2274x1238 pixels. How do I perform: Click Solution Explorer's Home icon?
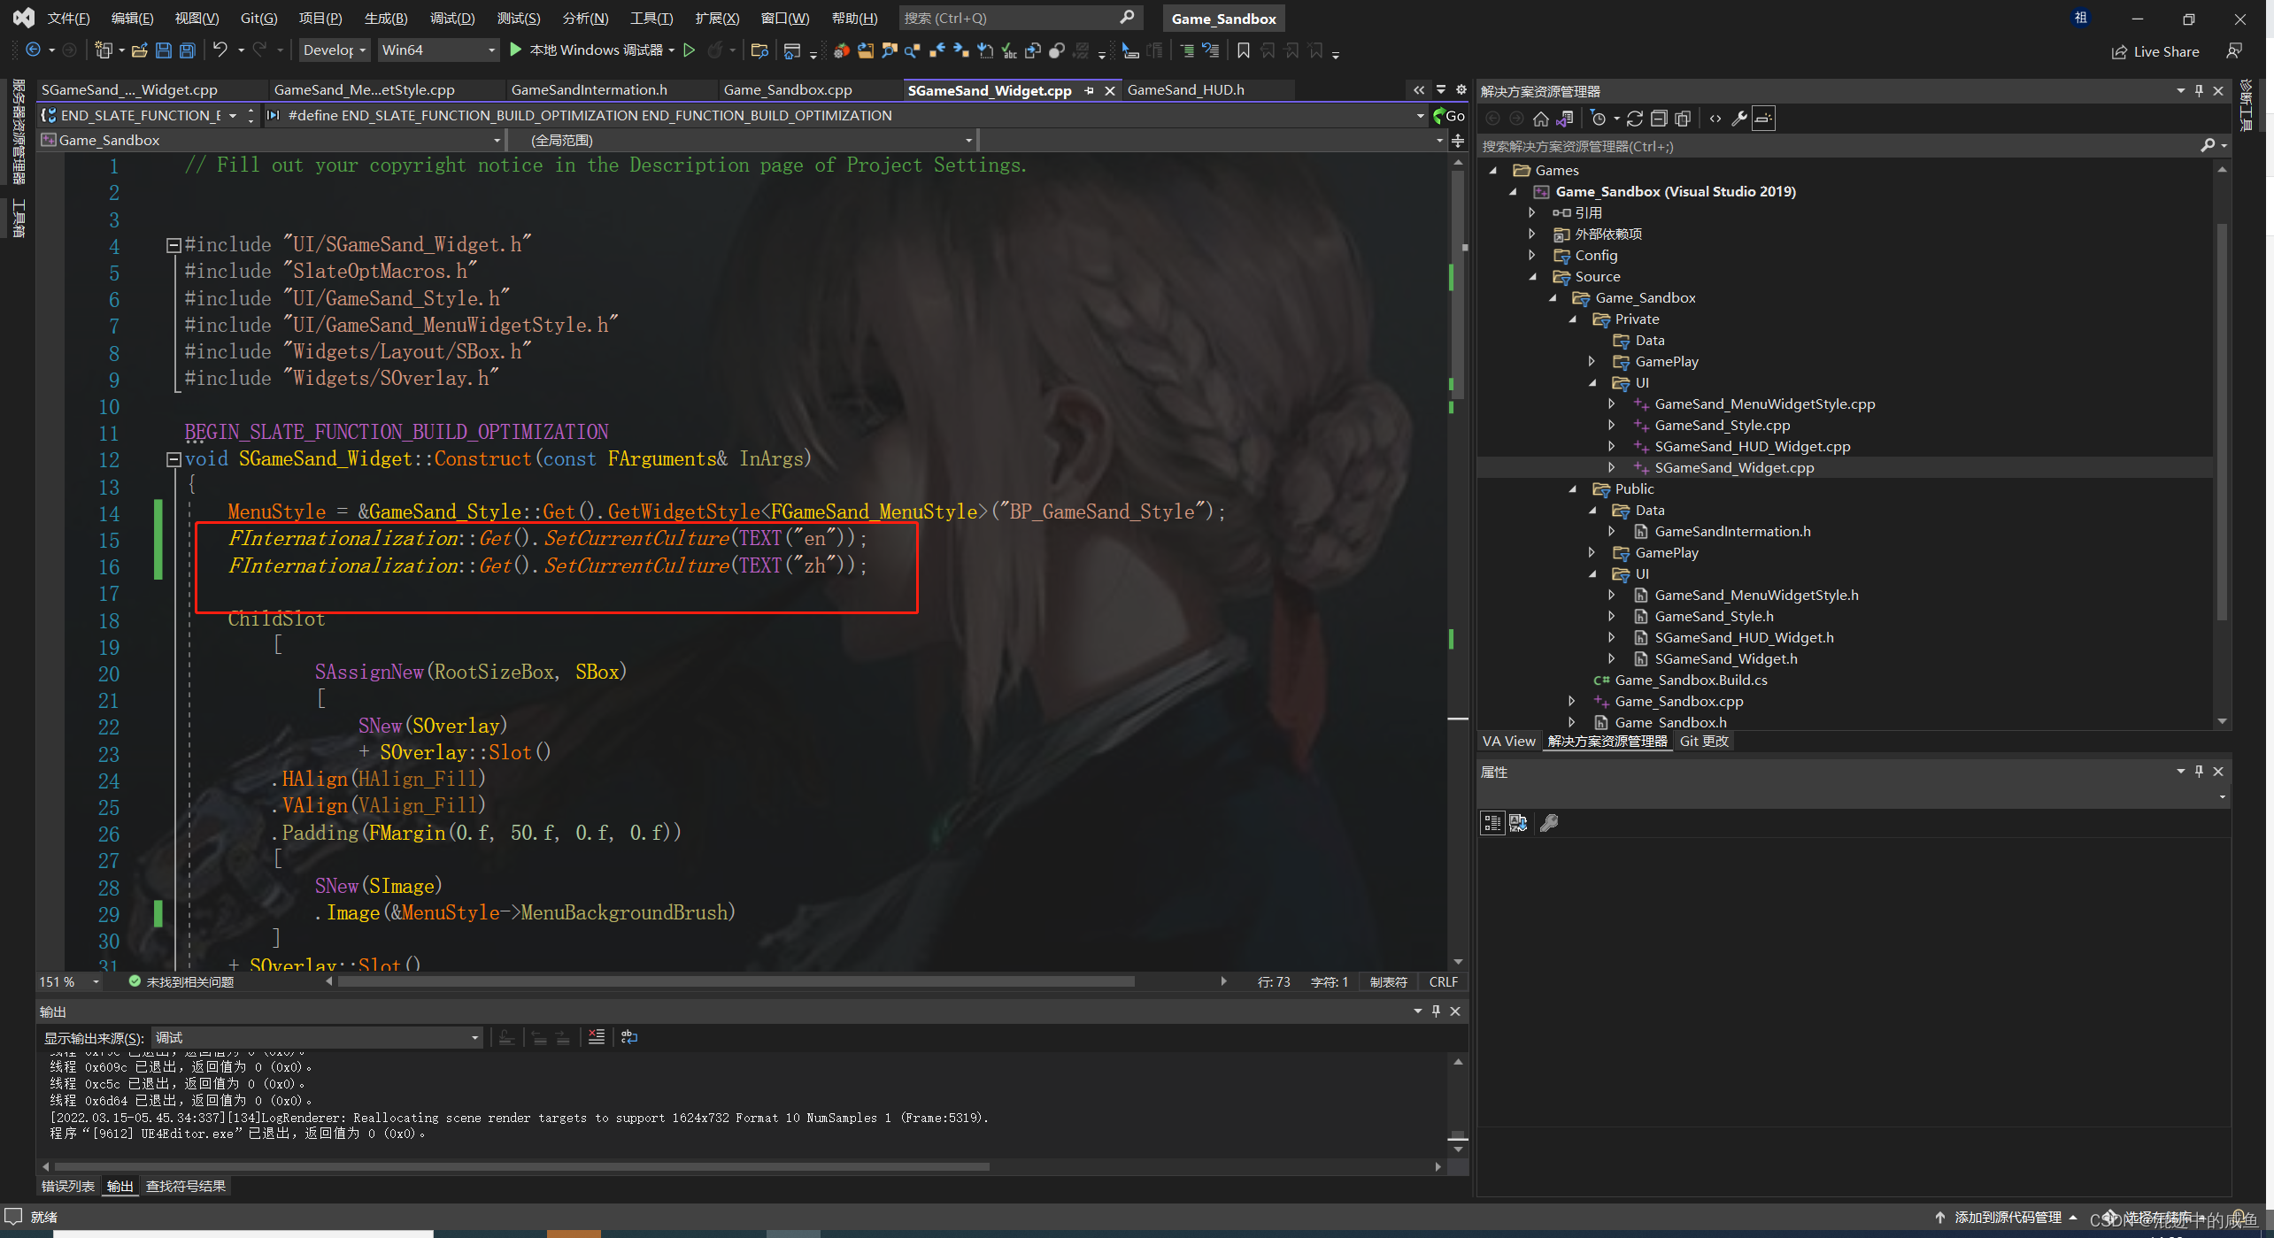1540,119
